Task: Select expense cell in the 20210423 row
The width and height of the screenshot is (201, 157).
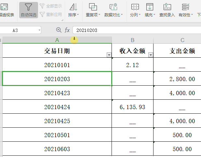Action: click(177, 93)
